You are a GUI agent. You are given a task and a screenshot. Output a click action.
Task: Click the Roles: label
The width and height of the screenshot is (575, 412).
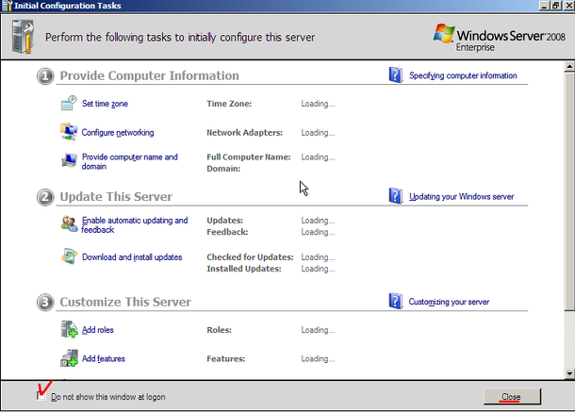coord(219,330)
